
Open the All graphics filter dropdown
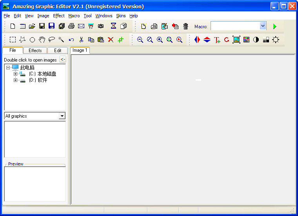[x=62, y=116]
